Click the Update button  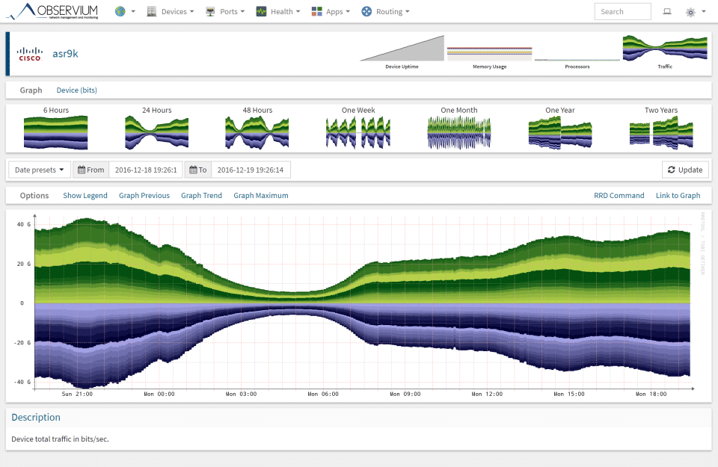[x=685, y=170]
